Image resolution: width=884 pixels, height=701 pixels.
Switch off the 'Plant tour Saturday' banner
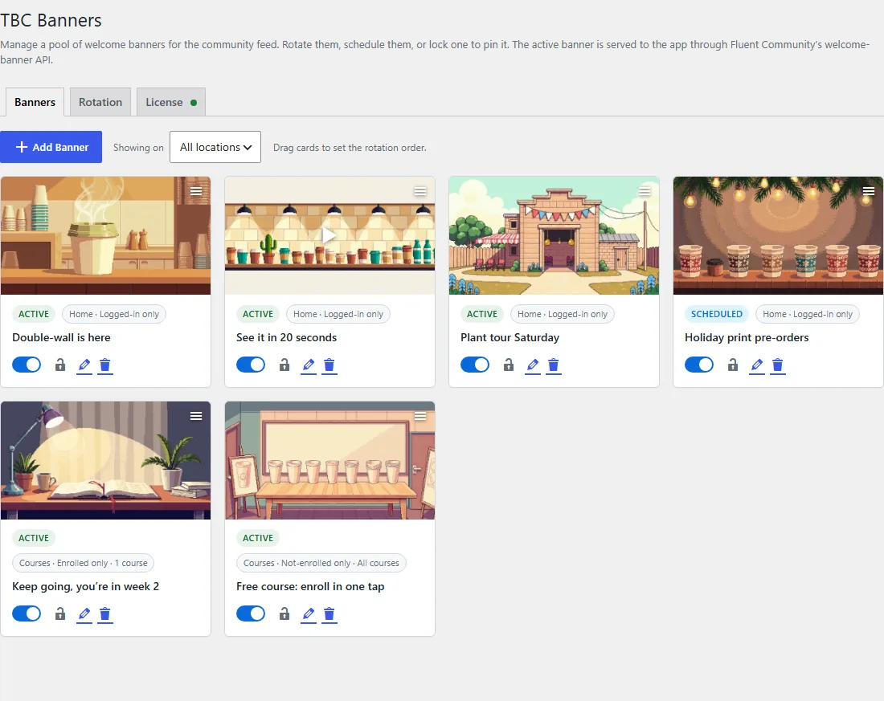pyautogui.click(x=475, y=365)
